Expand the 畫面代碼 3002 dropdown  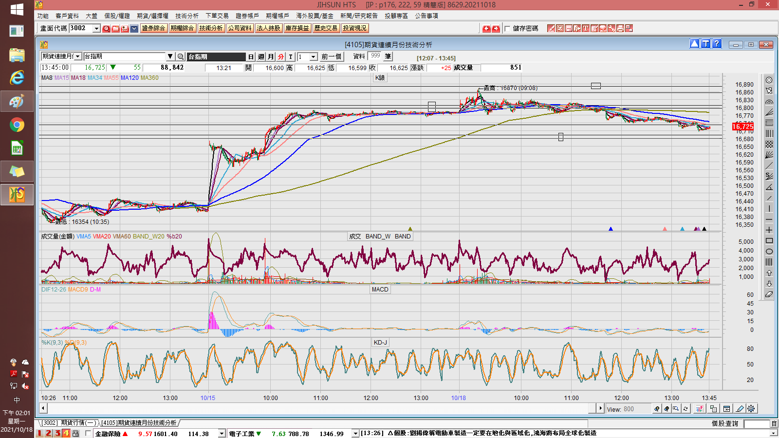click(x=96, y=28)
